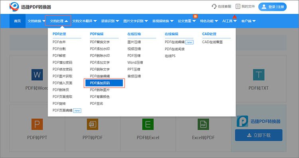Select PDF添加水印 menu item
299x158 pixels.
(x=100, y=49)
